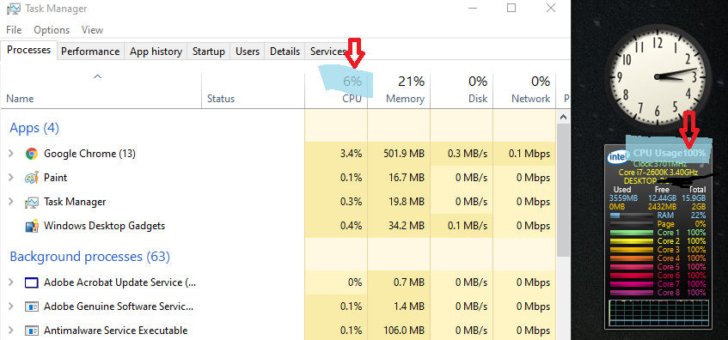Click the Windows Desktop Gadgets icon

32,227
